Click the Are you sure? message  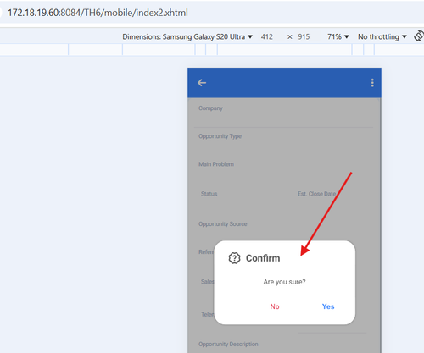[x=284, y=282]
